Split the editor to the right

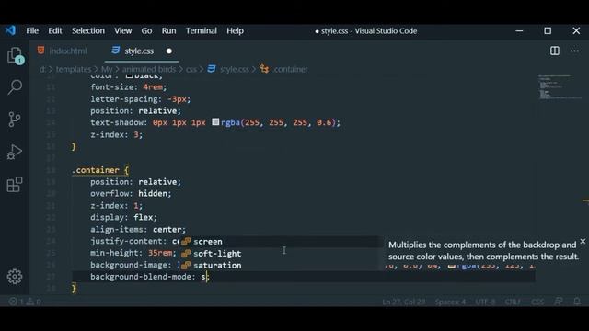pos(555,51)
